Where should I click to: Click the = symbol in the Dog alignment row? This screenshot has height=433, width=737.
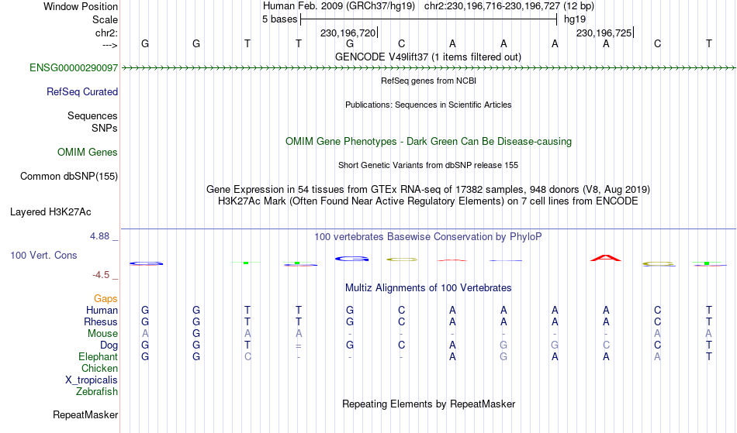click(x=299, y=346)
